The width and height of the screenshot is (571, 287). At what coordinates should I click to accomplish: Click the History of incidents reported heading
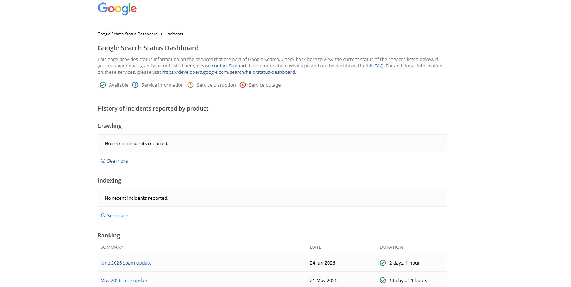tap(153, 108)
